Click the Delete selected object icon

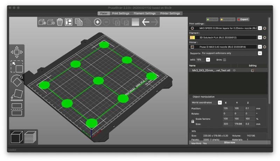[x=51, y=22]
